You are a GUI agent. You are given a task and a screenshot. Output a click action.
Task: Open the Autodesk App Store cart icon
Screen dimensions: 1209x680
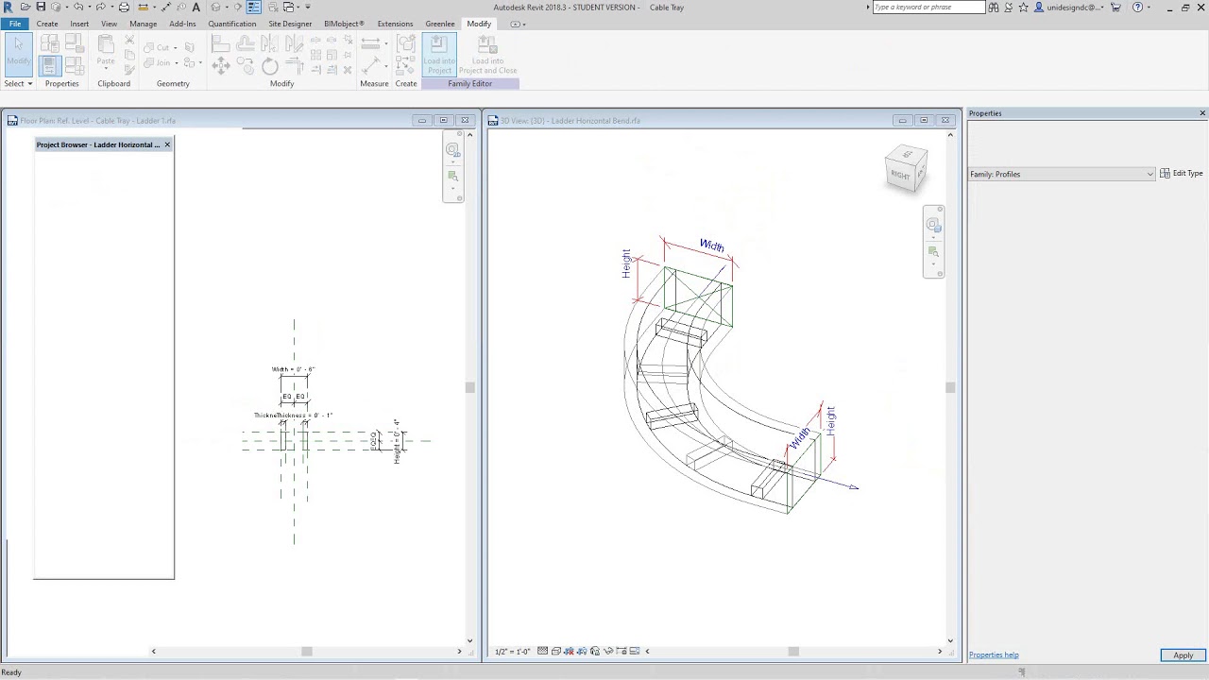(x=1115, y=7)
